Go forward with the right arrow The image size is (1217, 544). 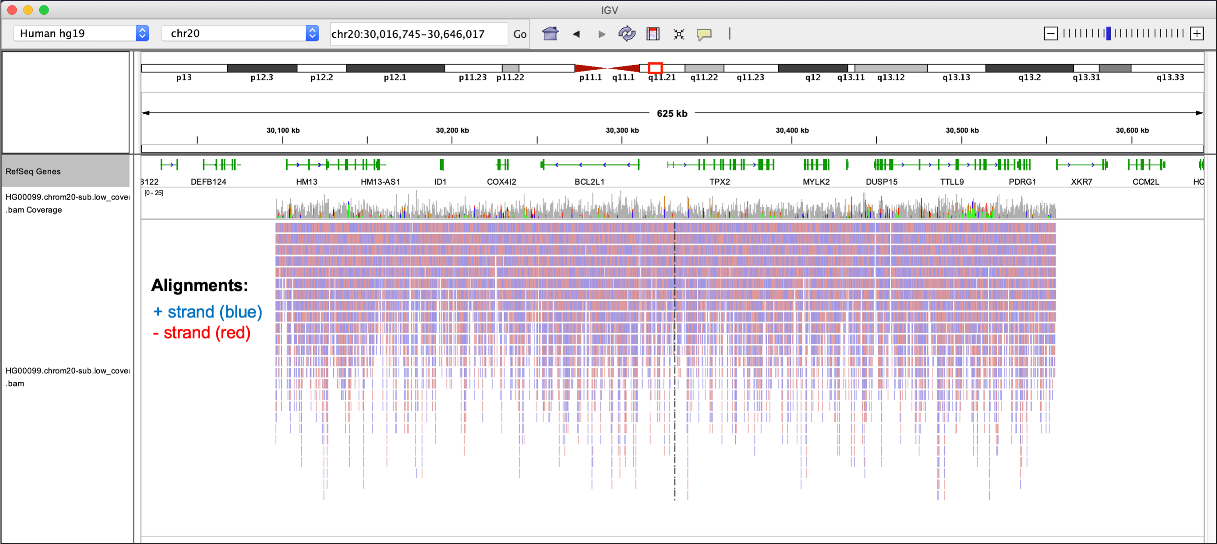[x=601, y=34]
